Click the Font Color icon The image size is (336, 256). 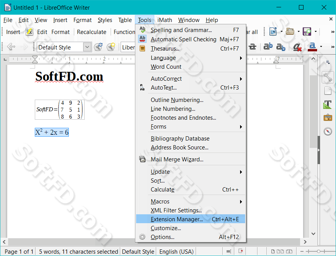pyautogui.click(x=312, y=47)
